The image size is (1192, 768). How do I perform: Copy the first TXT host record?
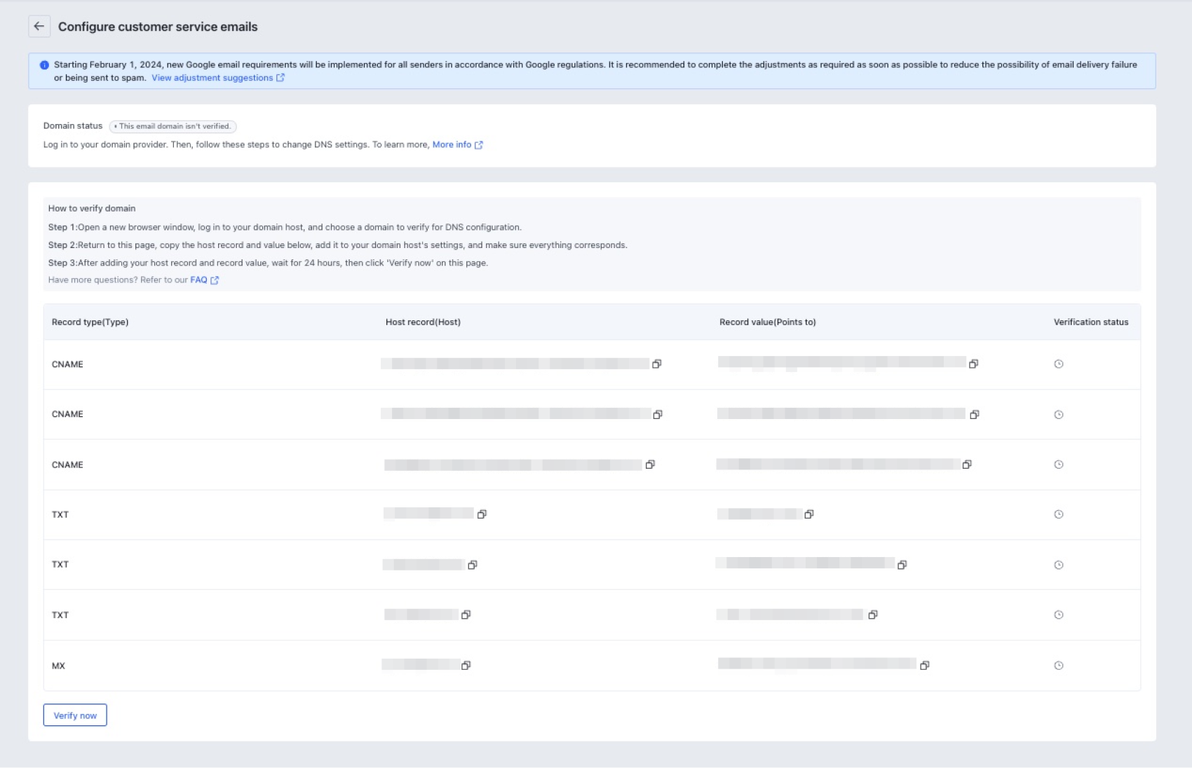(x=482, y=514)
